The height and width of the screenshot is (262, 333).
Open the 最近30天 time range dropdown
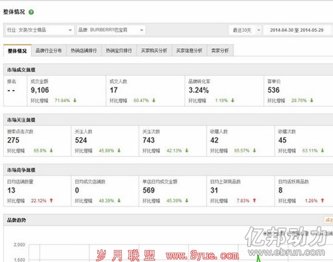click(x=246, y=30)
